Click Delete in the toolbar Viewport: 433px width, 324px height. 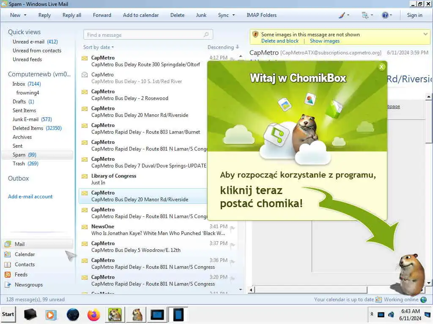point(177,15)
